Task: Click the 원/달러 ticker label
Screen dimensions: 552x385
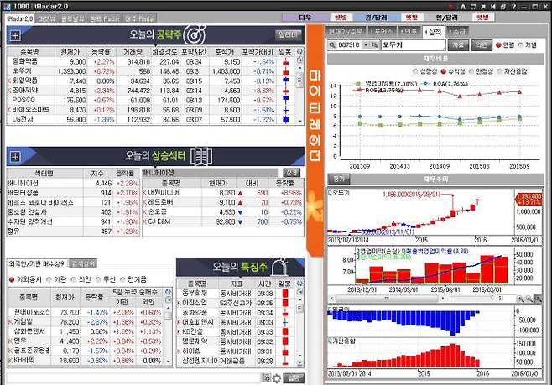Action: (x=377, y=18)
